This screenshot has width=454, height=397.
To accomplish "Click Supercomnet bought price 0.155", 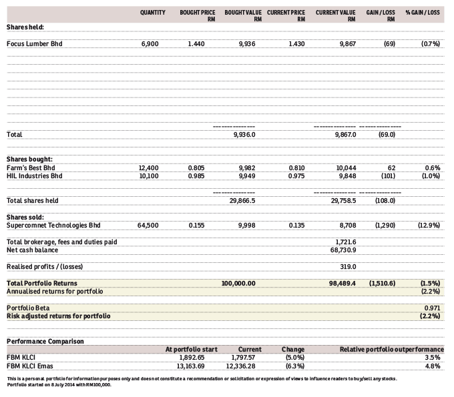I will tap(196, 226).
